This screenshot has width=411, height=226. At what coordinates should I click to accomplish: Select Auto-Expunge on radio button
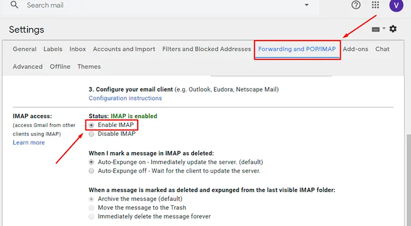(92, 162)
